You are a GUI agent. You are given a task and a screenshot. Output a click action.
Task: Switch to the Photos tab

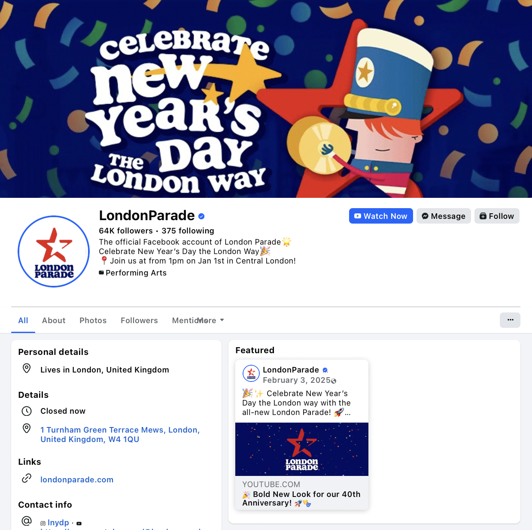93,321
